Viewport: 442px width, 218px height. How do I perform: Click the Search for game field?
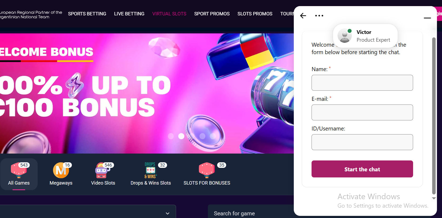tap(251, 213)
